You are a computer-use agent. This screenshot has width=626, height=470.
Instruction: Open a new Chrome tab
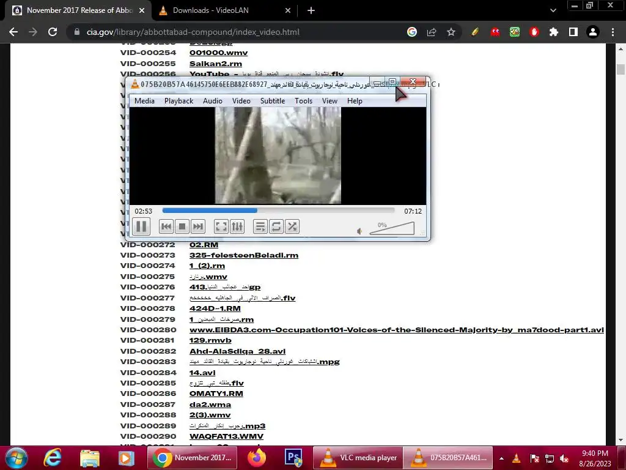[x=311, y=10]
